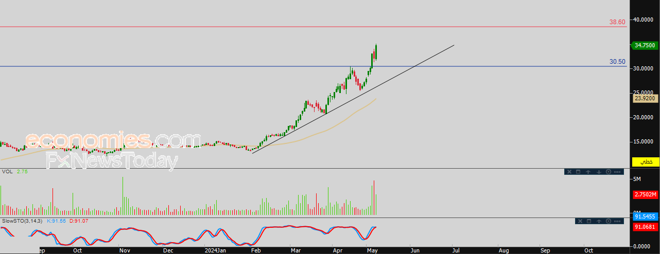Viewport: 660px width, 254px height.
Task: Open more options for VOL panel
Action: click(618, 172)
